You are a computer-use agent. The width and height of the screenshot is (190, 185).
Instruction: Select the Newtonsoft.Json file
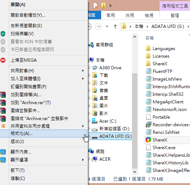170,110
